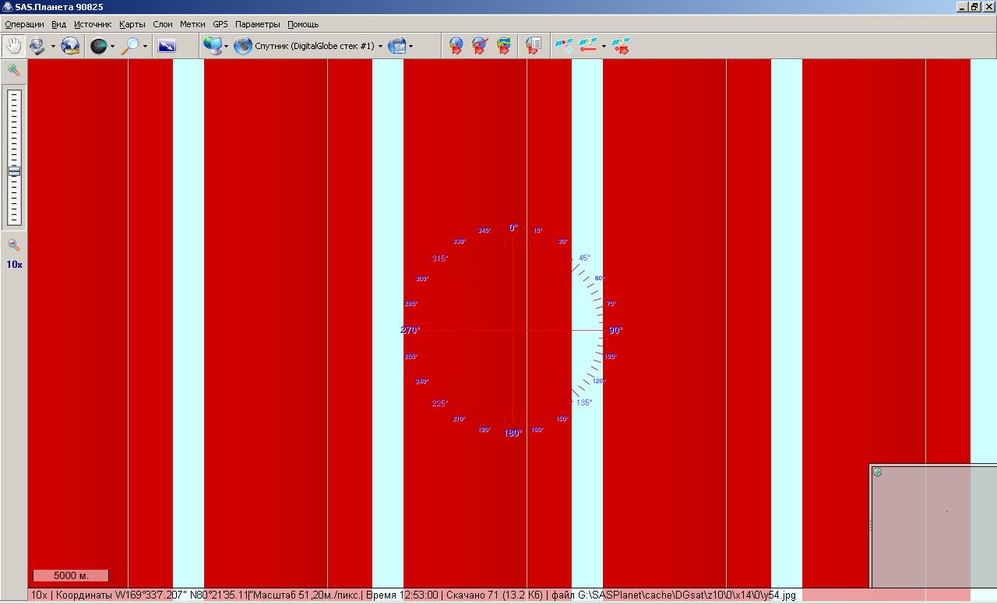This screenshot has width=997, height=604.
Task: Click the add placemark globe icon
Action: pyautogui.click(x=456, y=46)
